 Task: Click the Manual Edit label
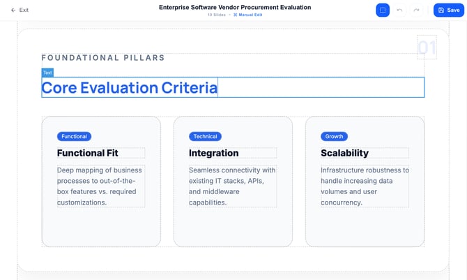point(250,15)
